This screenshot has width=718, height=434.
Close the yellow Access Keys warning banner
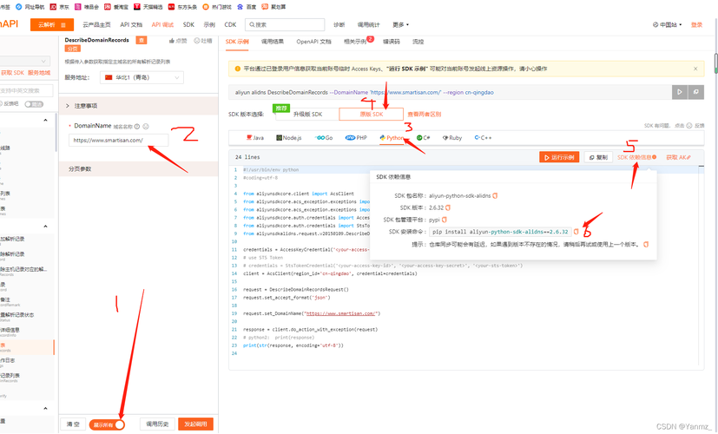click(x=695, y=69)
